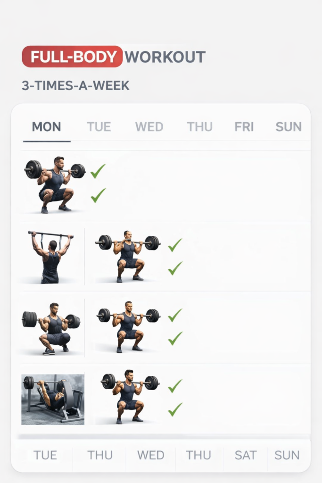Click SUN in the top tab row
The height and width of the screenshot is (483, 322).
(289, 127)
